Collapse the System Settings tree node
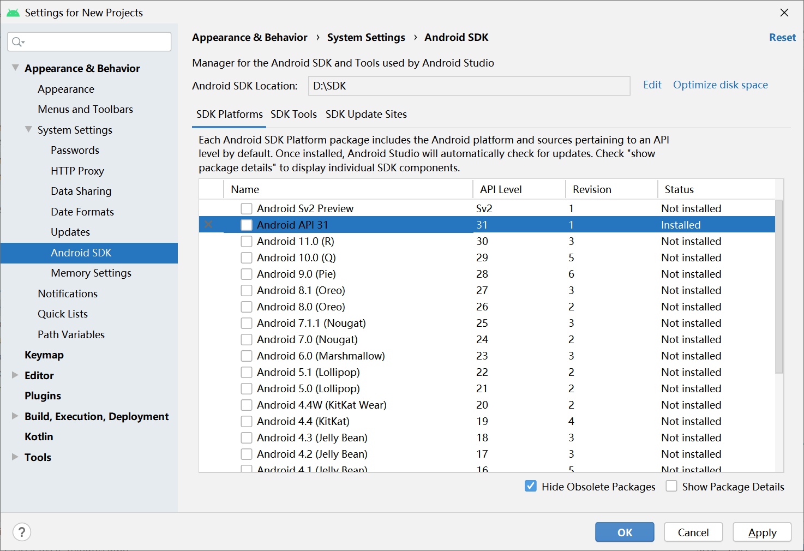The width and height of the screenshot is (804, 551). (x=28, y=129)
